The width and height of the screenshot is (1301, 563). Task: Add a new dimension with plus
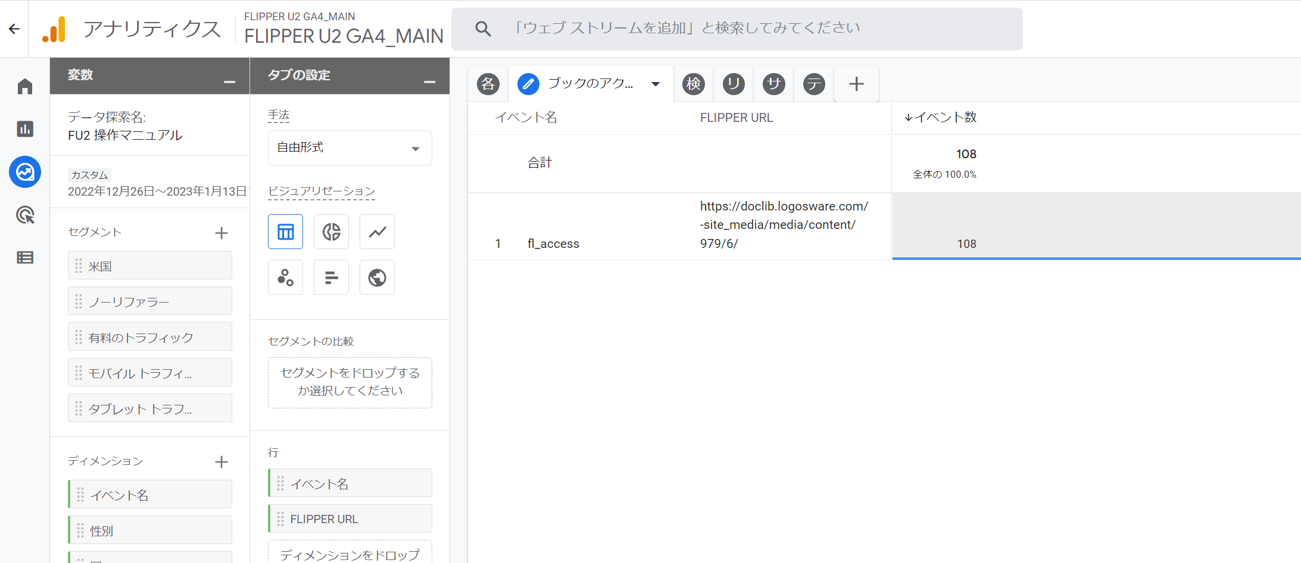click(x=221, y=462)
